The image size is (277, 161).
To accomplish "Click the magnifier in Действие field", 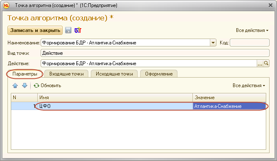I will 266,63.
